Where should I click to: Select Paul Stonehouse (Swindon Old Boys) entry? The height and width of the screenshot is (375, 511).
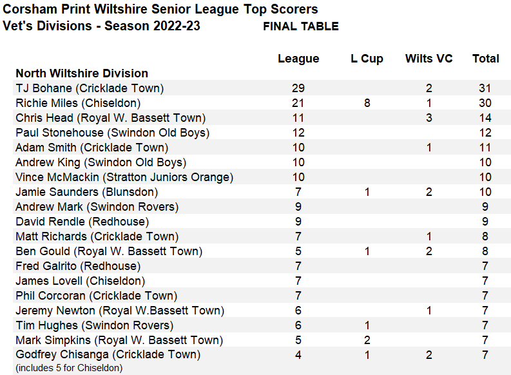tap(112, 133)
